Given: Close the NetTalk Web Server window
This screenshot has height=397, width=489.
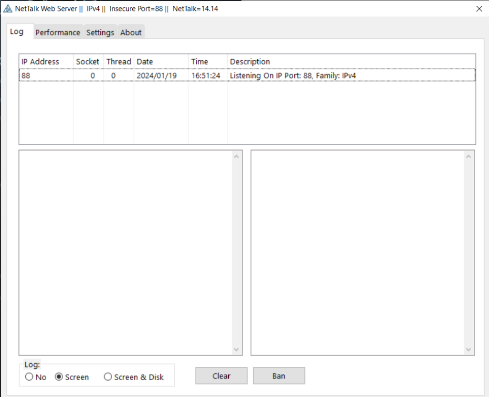Looking at the screenshot, I should [x=479, y=9].
